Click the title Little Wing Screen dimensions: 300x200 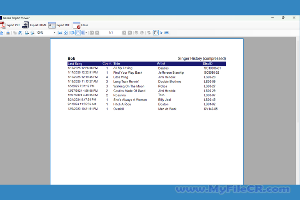(x=121, y=77)
